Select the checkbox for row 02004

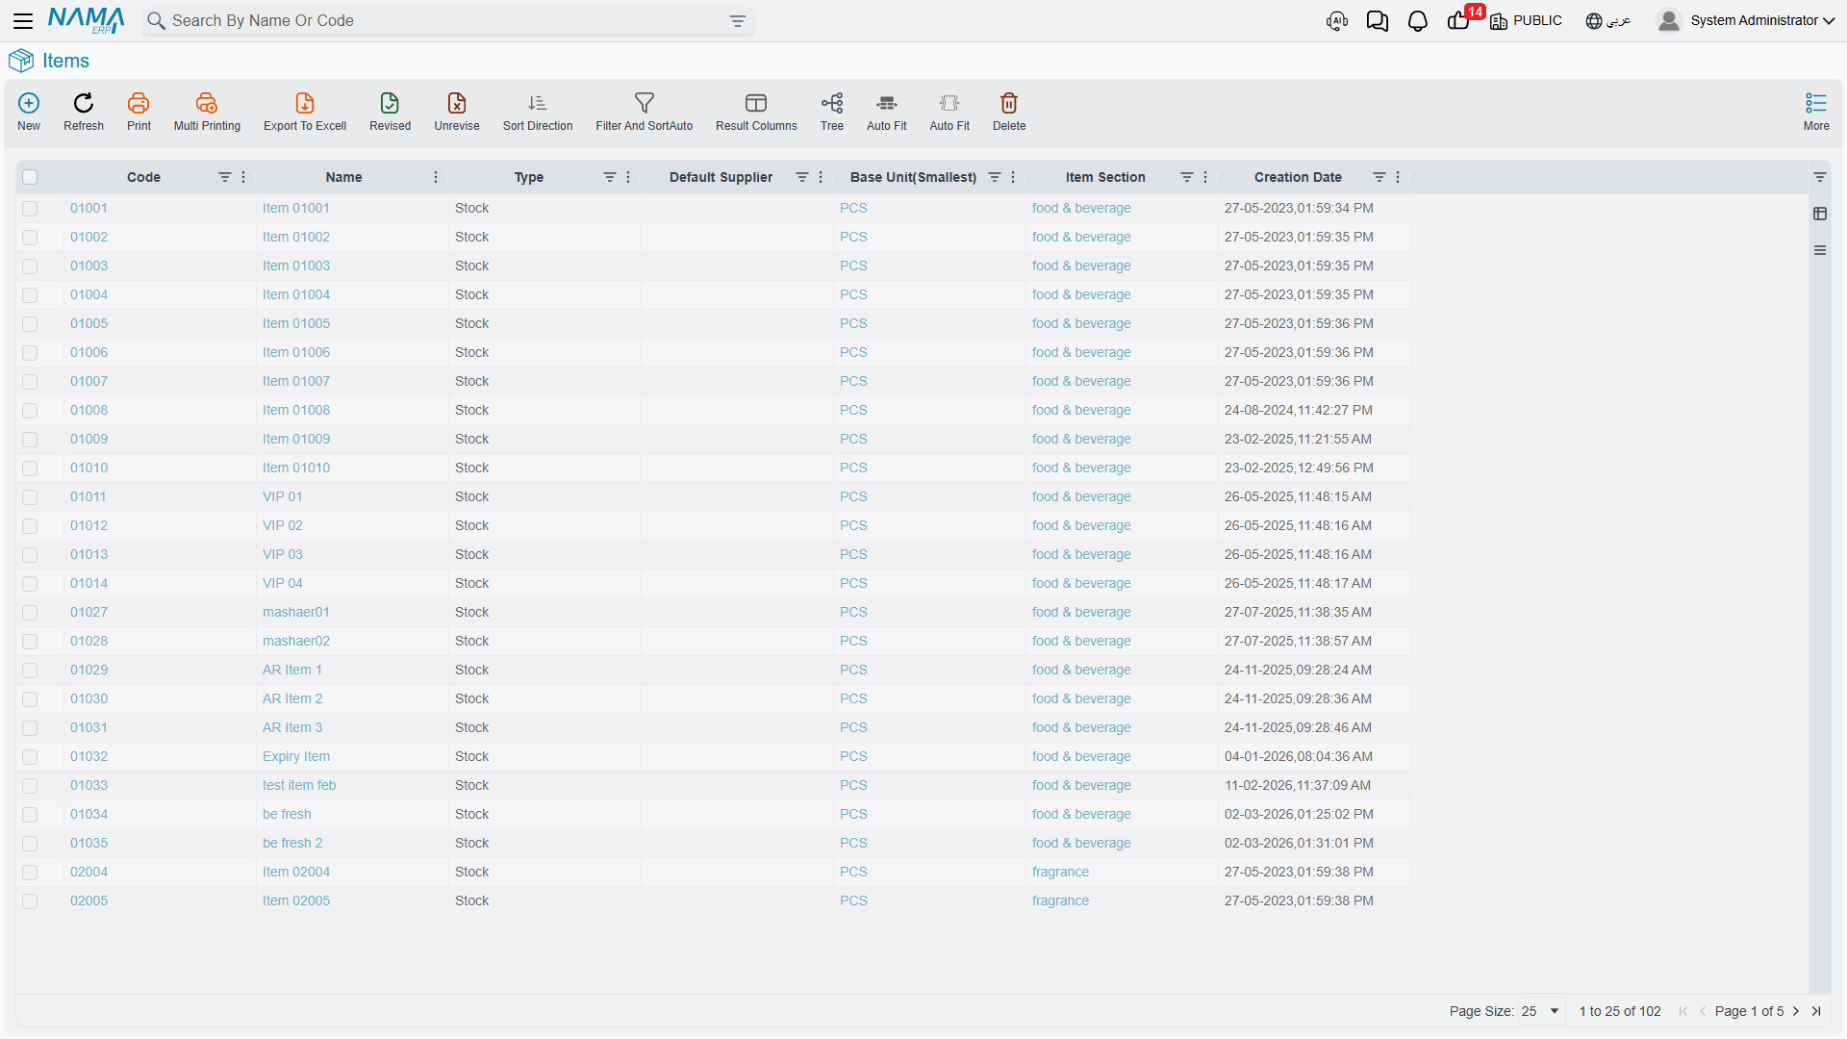tap(30, 873)
